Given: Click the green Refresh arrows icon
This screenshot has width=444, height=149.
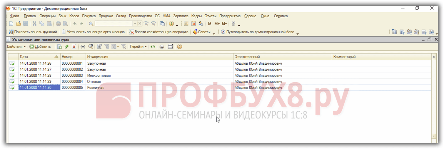Looking at the screenshot, I should point(153,47).
